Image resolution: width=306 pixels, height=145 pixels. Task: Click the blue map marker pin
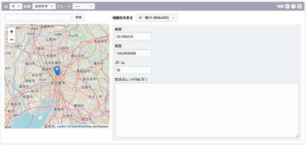click(x=57, y=71)
